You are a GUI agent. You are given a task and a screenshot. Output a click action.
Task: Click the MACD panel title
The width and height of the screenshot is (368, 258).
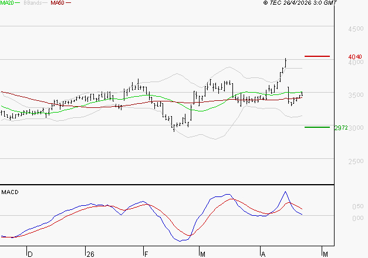(x=10, y=192)
